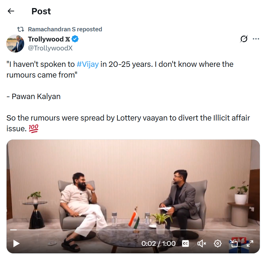Viewport: 267px width, 256px height.
Task: Click the Post page heading
Action: point(41,11)
